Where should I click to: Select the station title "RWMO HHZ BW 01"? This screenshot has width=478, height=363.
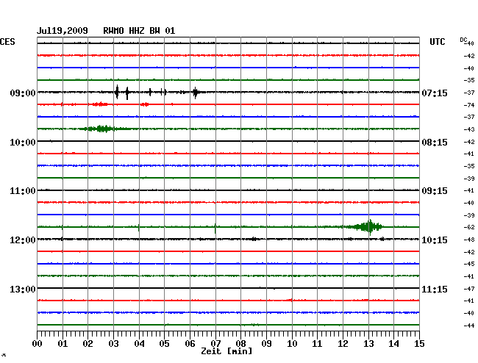tap(139, 31)
